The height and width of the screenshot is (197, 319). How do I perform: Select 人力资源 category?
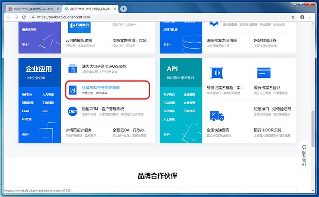pyautogui.click(x=48, y=94)
